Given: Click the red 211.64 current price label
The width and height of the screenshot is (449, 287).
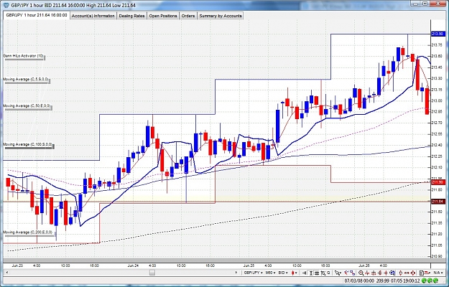Looking at the screenshot, I should (438, 202).
